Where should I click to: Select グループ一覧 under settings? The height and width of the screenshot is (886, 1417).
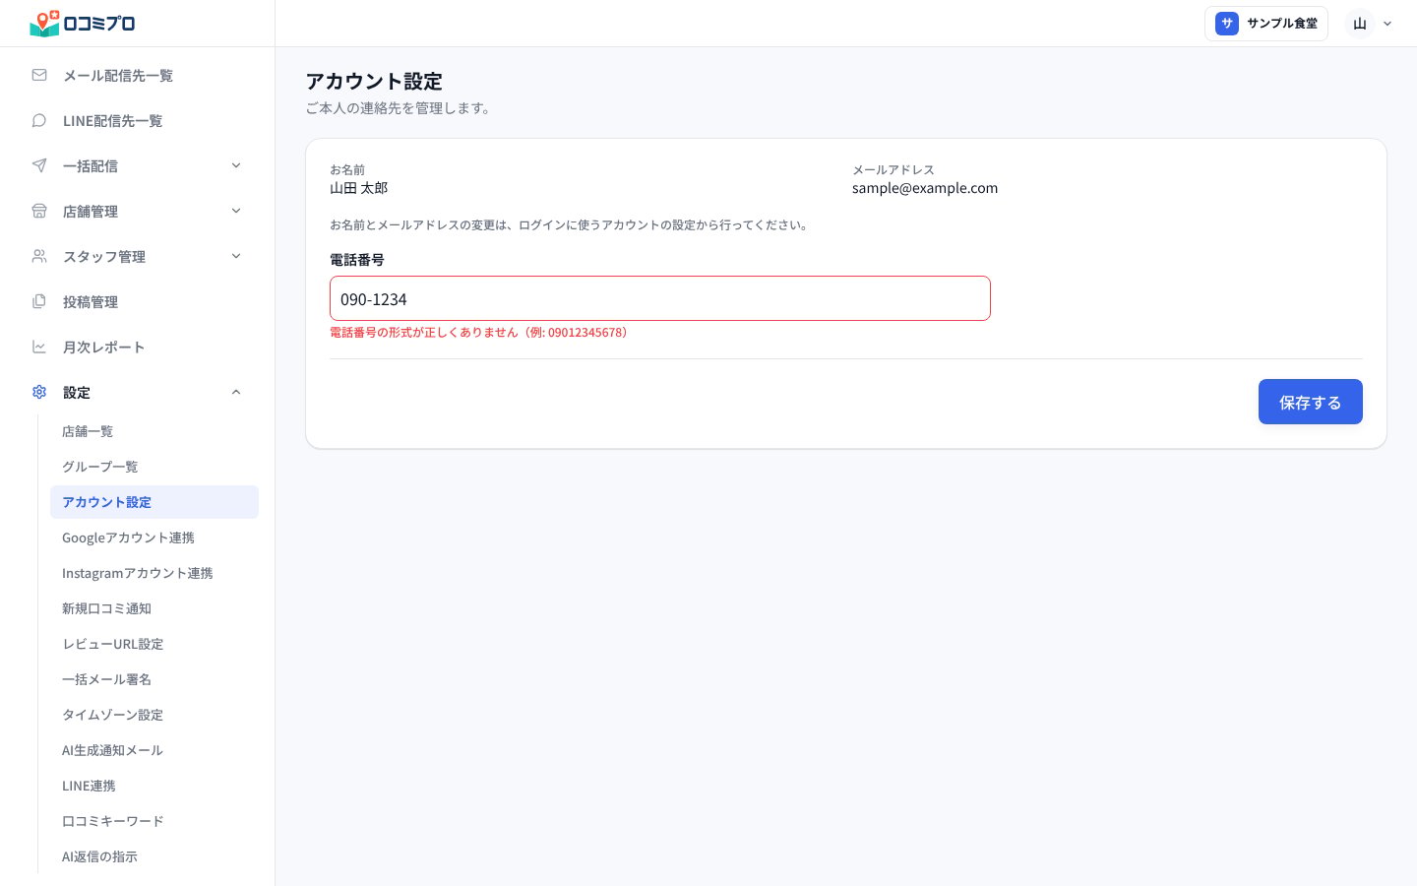click(154, 467)
